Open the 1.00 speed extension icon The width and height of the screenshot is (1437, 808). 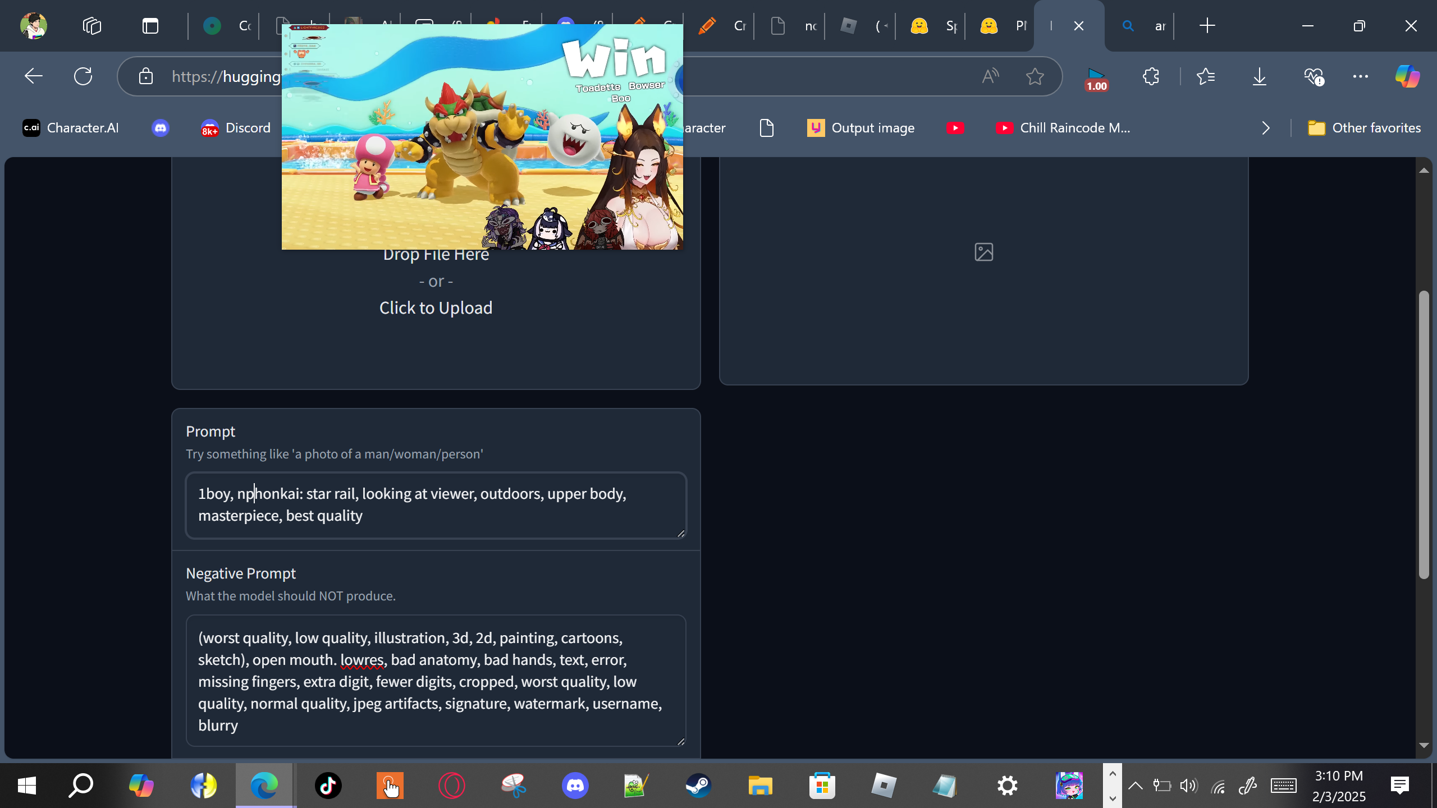point(1096,79)
